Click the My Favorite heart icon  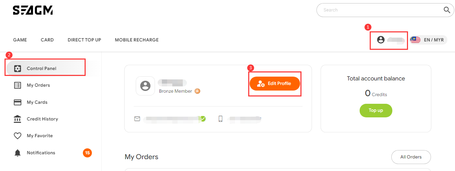17,136
